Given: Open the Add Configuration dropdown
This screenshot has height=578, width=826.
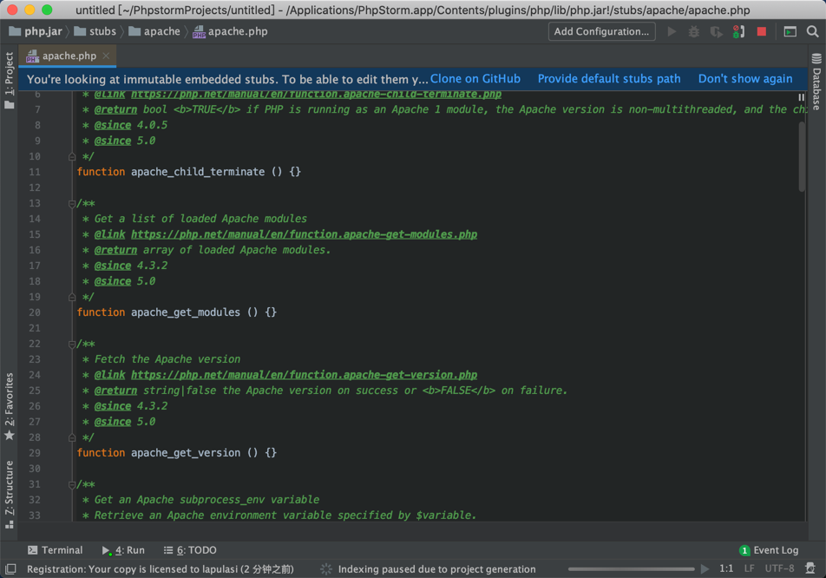Looking at the screenshot, I should [x=601, y=31].
